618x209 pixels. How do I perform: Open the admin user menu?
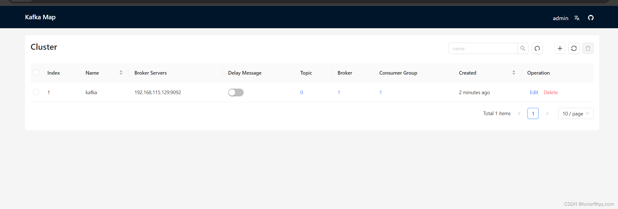(x=561, y=18)
